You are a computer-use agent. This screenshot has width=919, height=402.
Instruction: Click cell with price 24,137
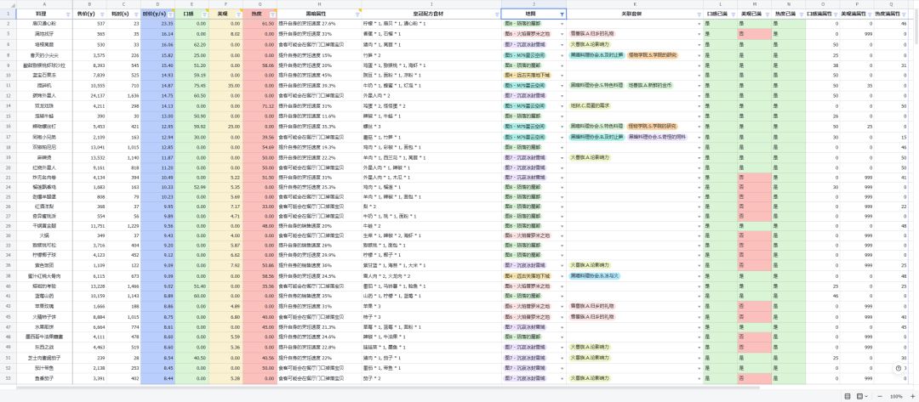[89, 95]
